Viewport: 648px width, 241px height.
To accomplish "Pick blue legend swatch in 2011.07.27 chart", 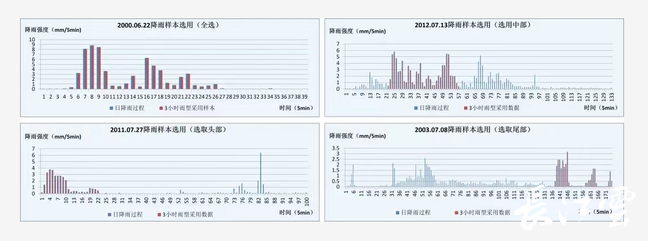I will (x=109, y=214).
